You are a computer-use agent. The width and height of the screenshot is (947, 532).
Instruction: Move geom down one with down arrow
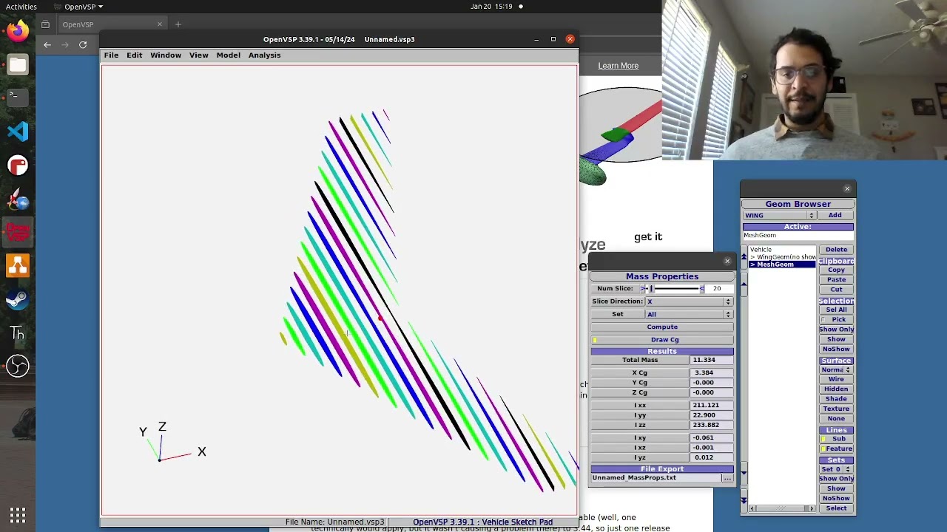[744, 472]
